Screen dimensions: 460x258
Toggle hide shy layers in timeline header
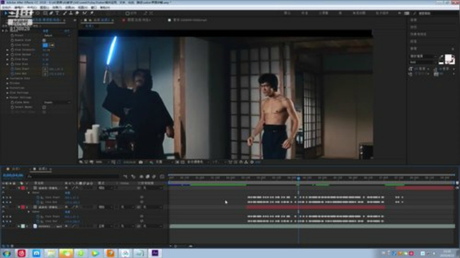point(141,176)
